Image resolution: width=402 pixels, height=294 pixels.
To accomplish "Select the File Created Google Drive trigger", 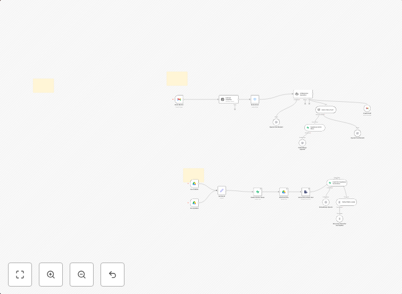I will 194,184.
